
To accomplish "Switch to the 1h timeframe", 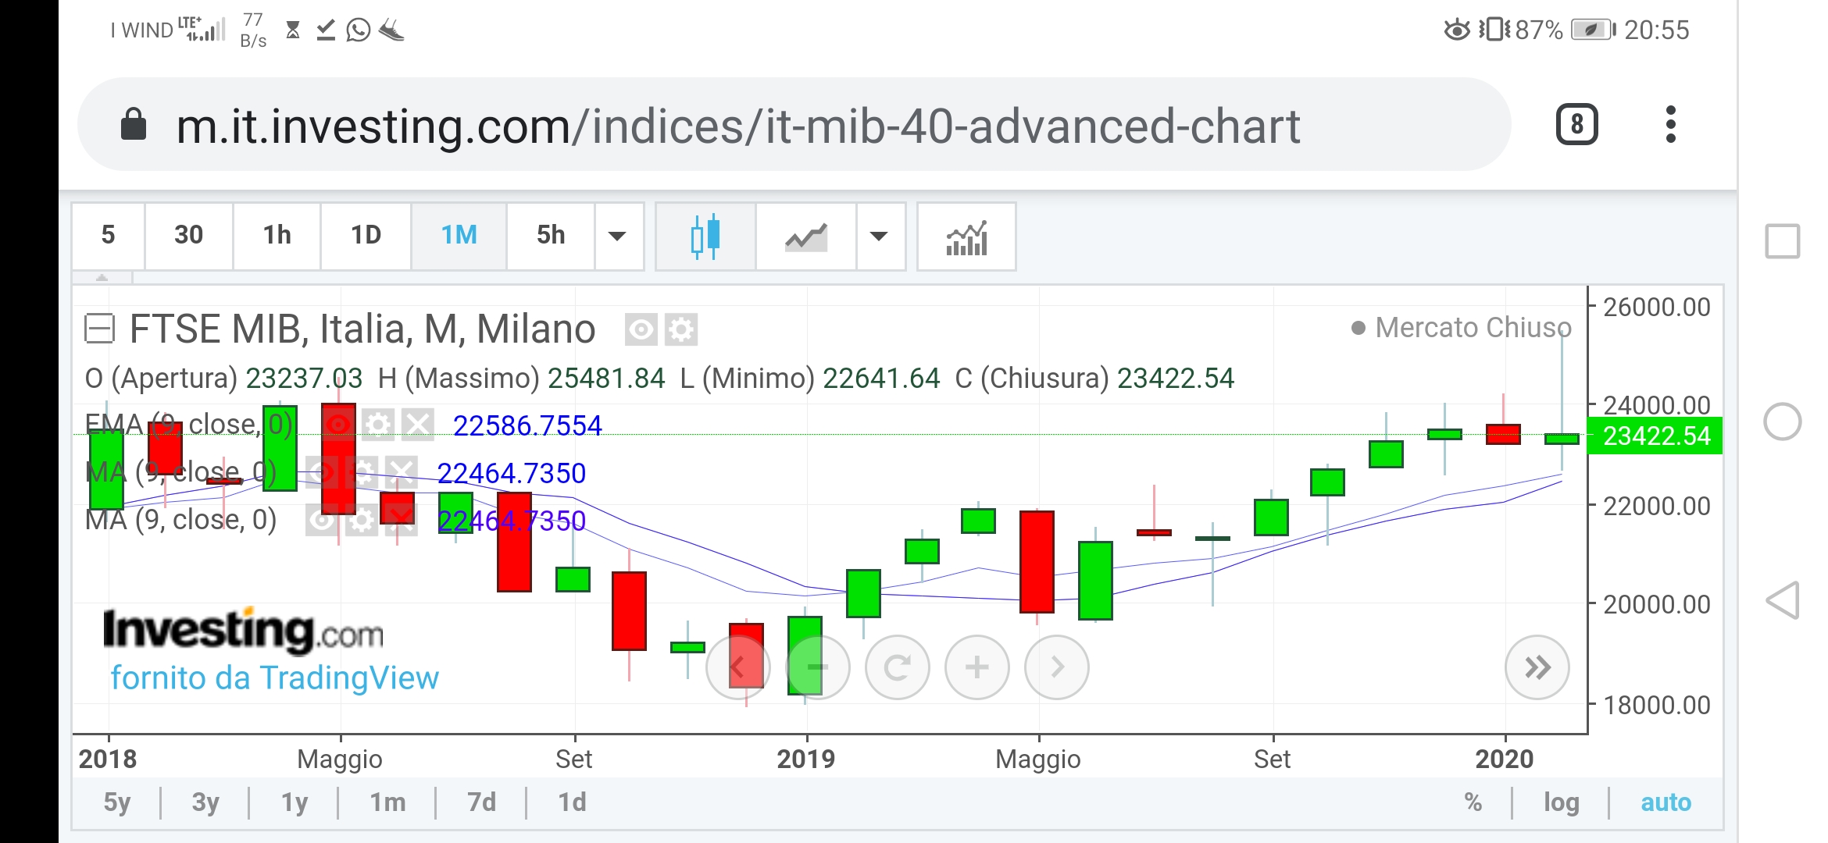I will (x=277, y=236).
